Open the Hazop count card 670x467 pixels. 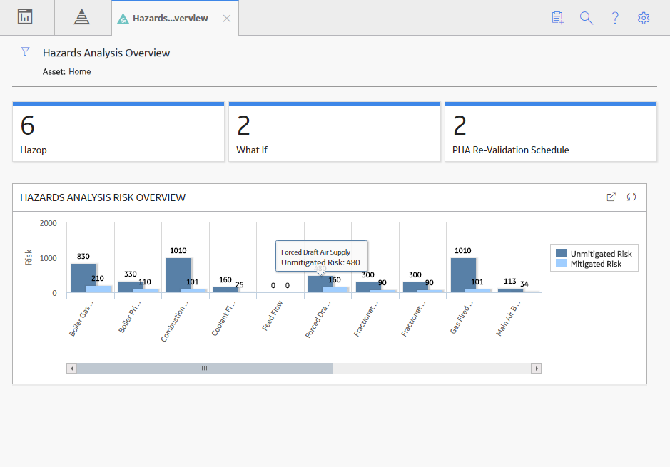[118, 132]
